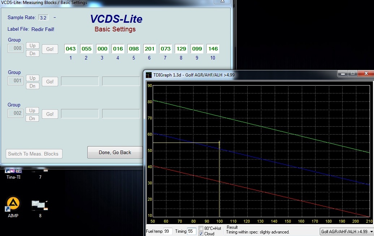The image size is (374, 236).
Task: Click the Timing value input field
Action: [x=192, y=231]
